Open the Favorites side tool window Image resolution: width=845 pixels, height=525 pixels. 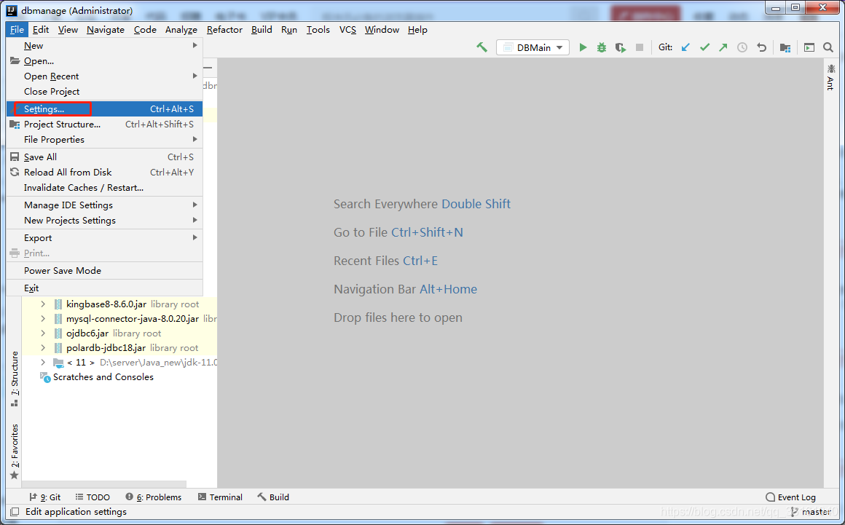pyautogui.click(x=15, y=451)
